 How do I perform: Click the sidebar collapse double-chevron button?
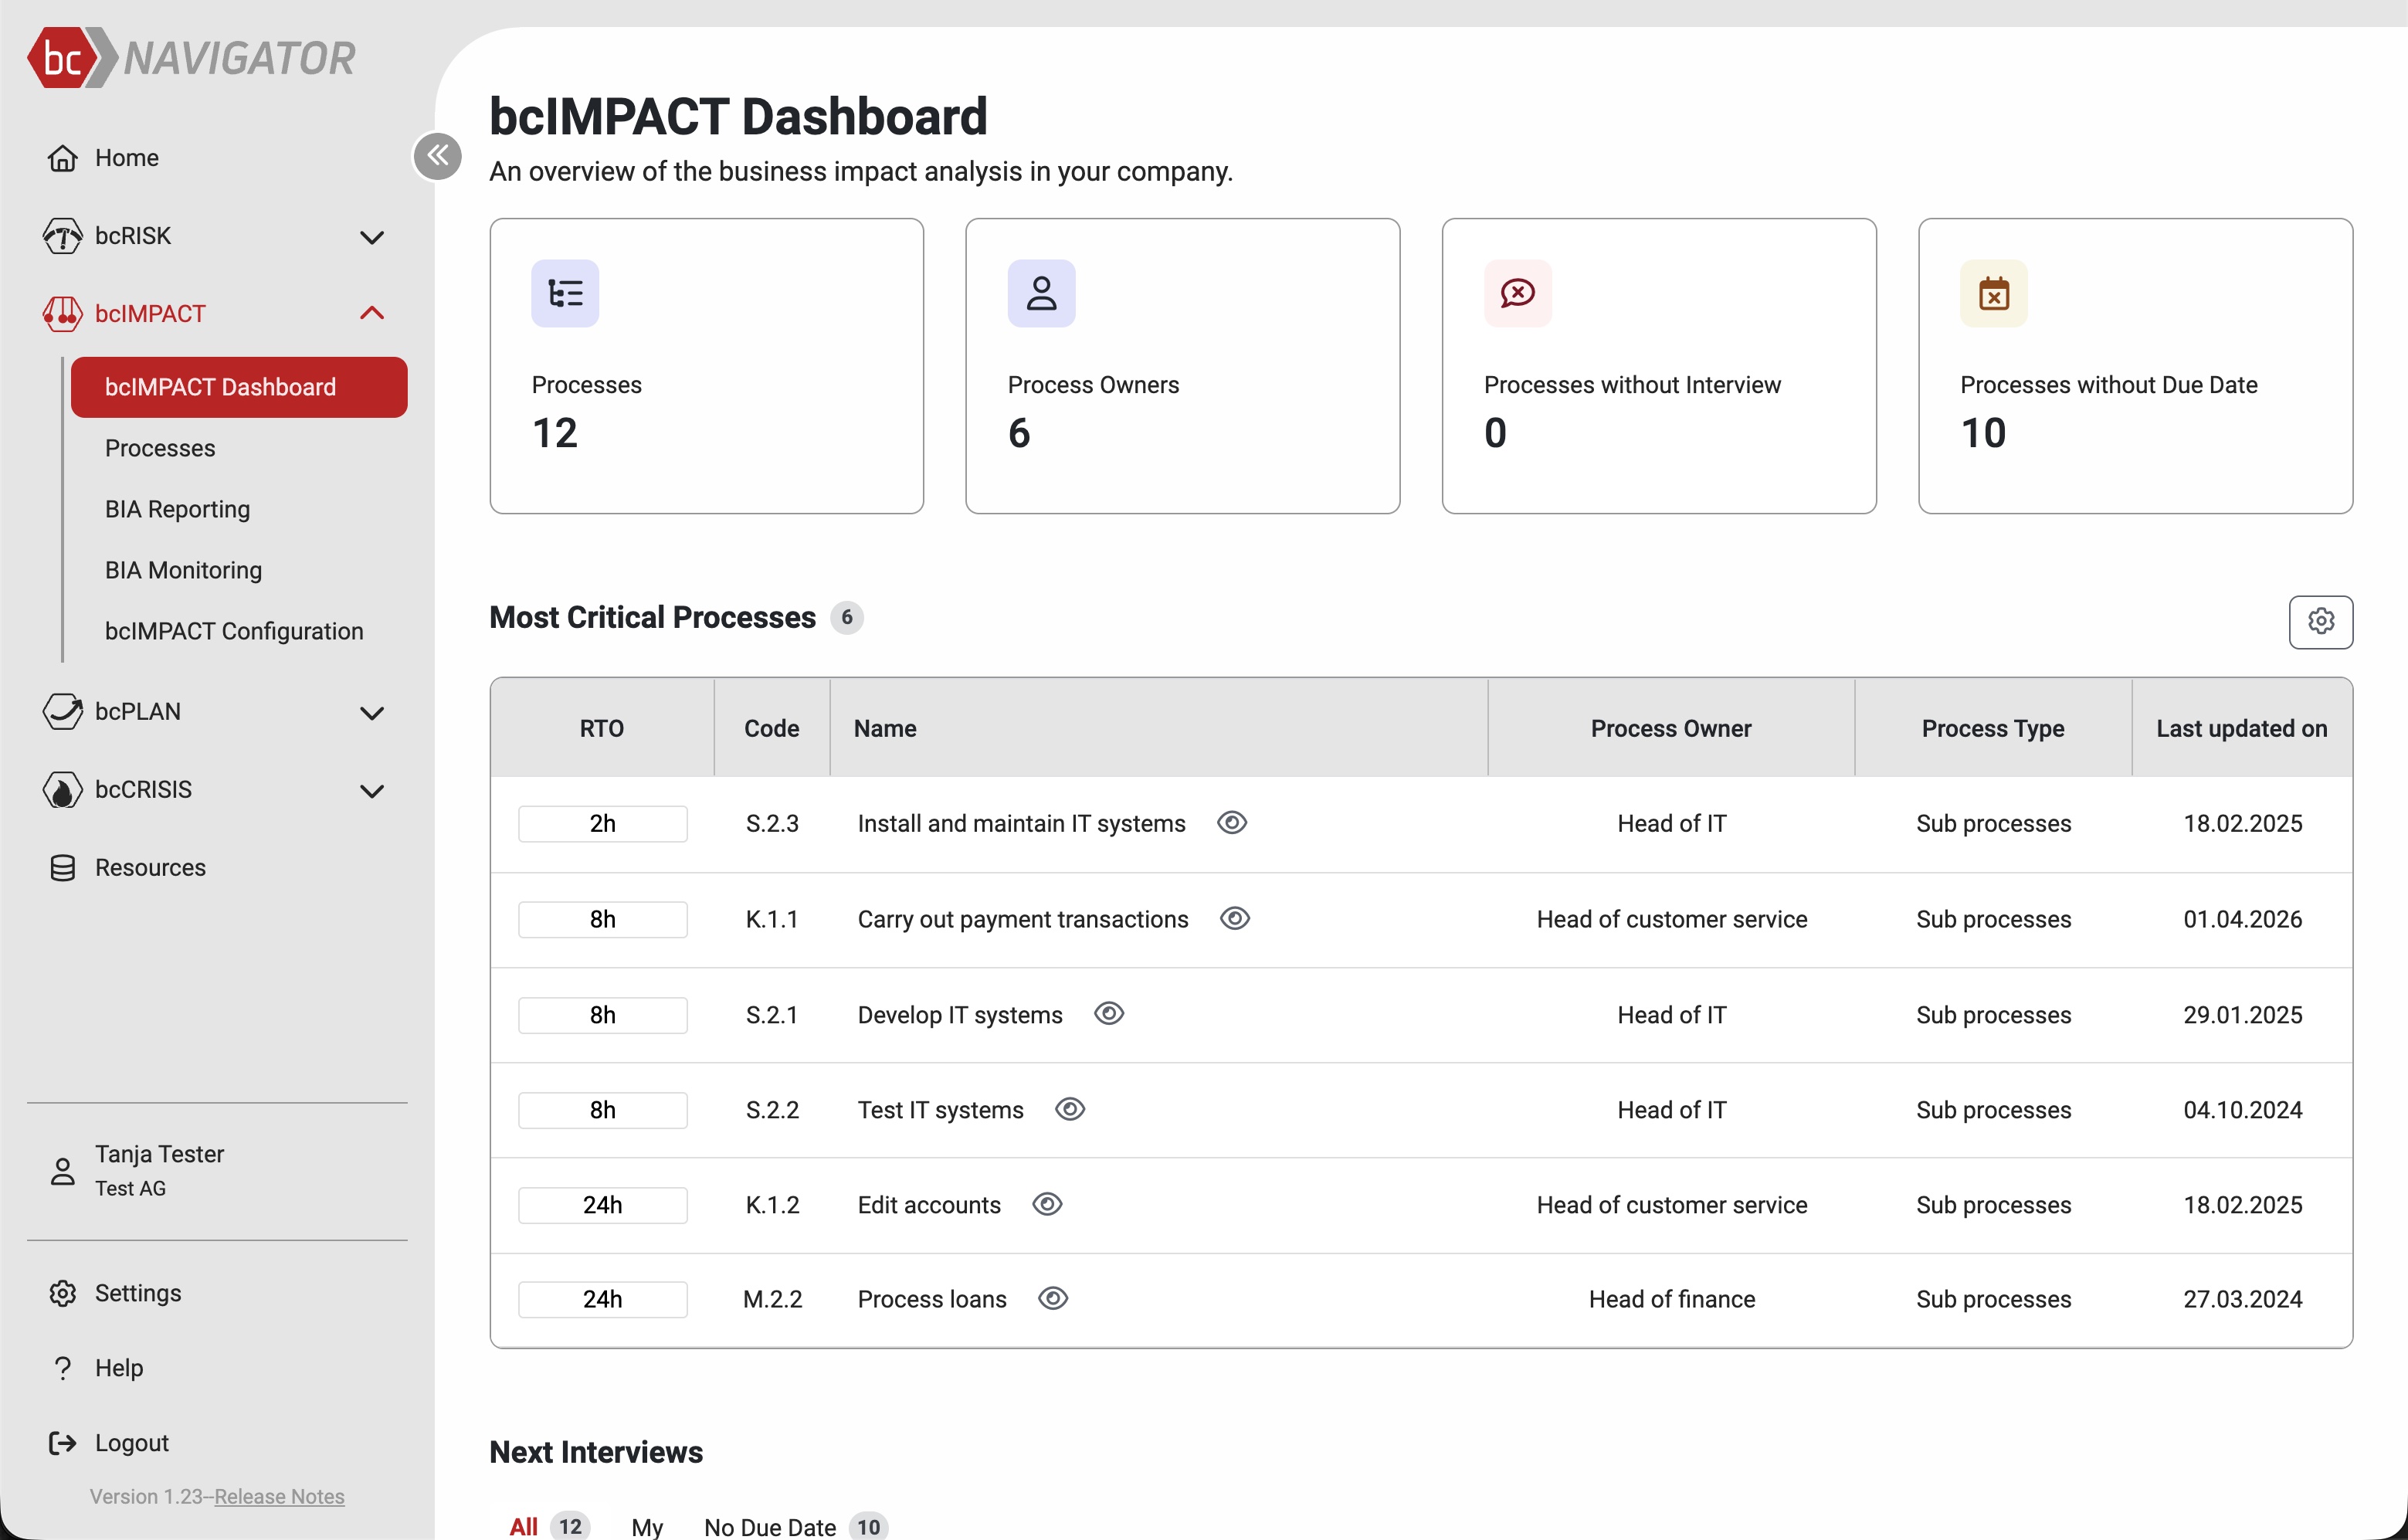point(437,156)
